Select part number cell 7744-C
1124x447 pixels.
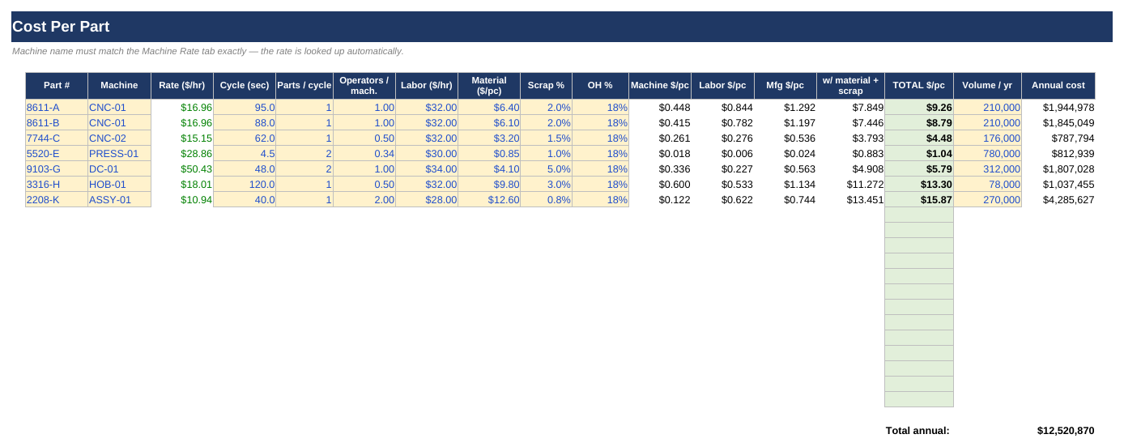tap(57, 138)
